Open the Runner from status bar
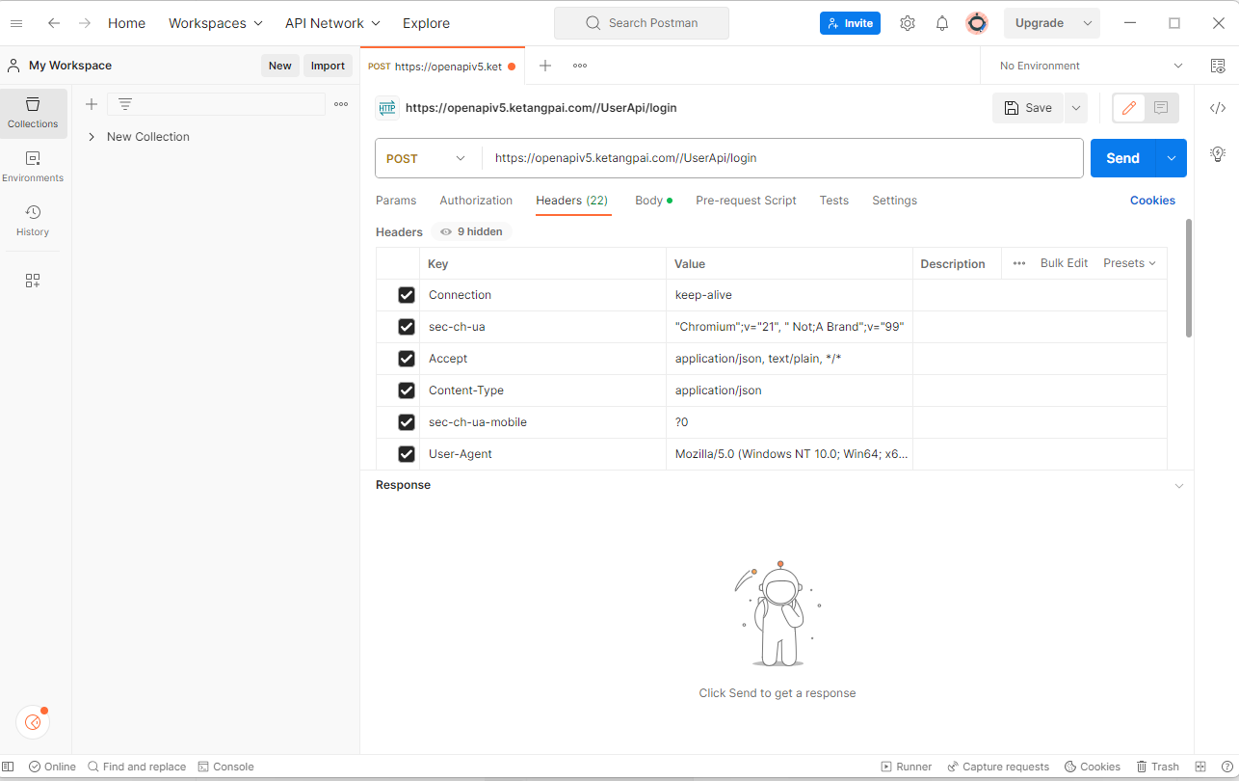 click(907, 767)
